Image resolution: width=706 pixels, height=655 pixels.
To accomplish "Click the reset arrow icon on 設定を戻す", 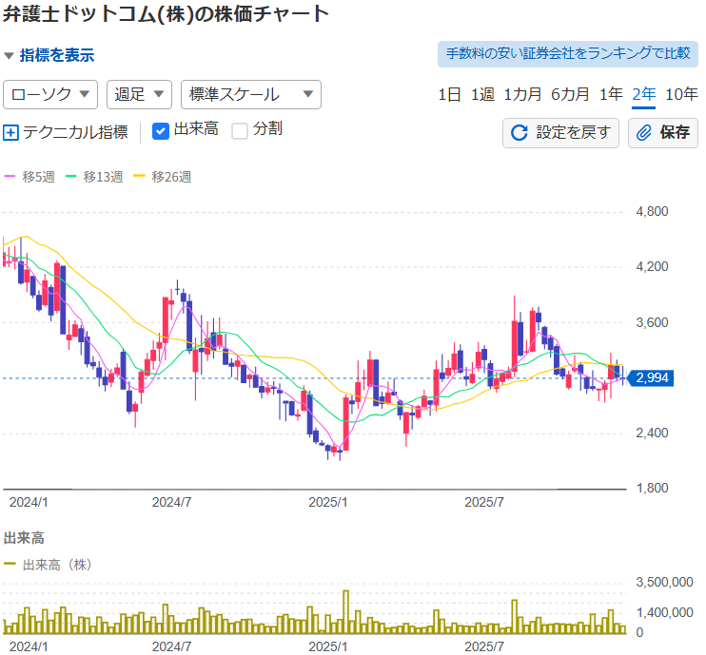I will [x=520, y=132].
